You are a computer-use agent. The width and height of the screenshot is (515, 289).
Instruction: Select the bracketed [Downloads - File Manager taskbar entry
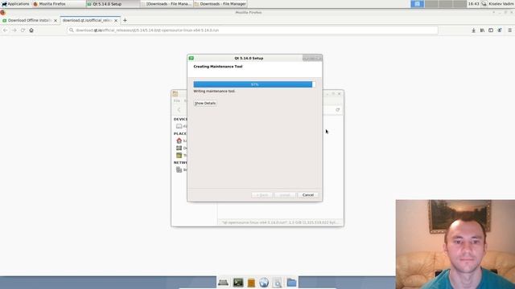click(167, 4)
